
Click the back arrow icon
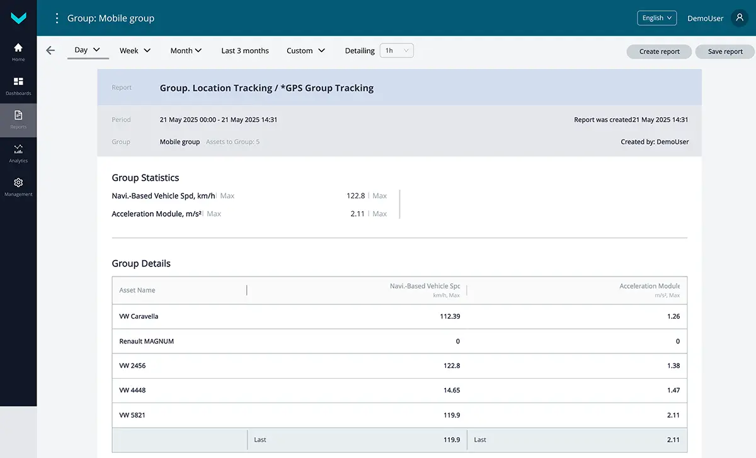(x=50, y=50)
